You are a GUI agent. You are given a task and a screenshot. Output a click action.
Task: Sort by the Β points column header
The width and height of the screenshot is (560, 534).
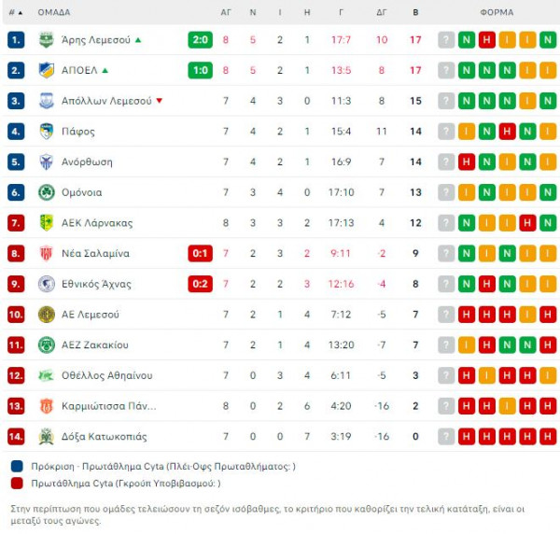(x=415, y=12)
